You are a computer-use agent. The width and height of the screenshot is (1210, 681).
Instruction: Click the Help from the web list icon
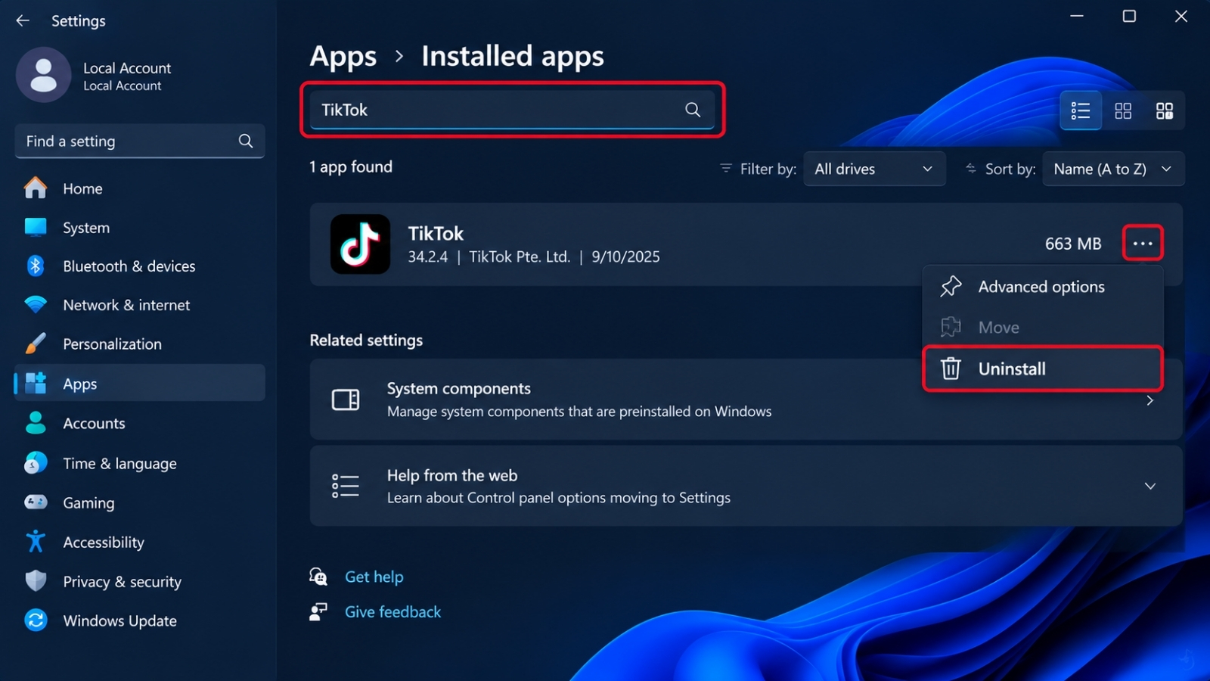[346, 486]
